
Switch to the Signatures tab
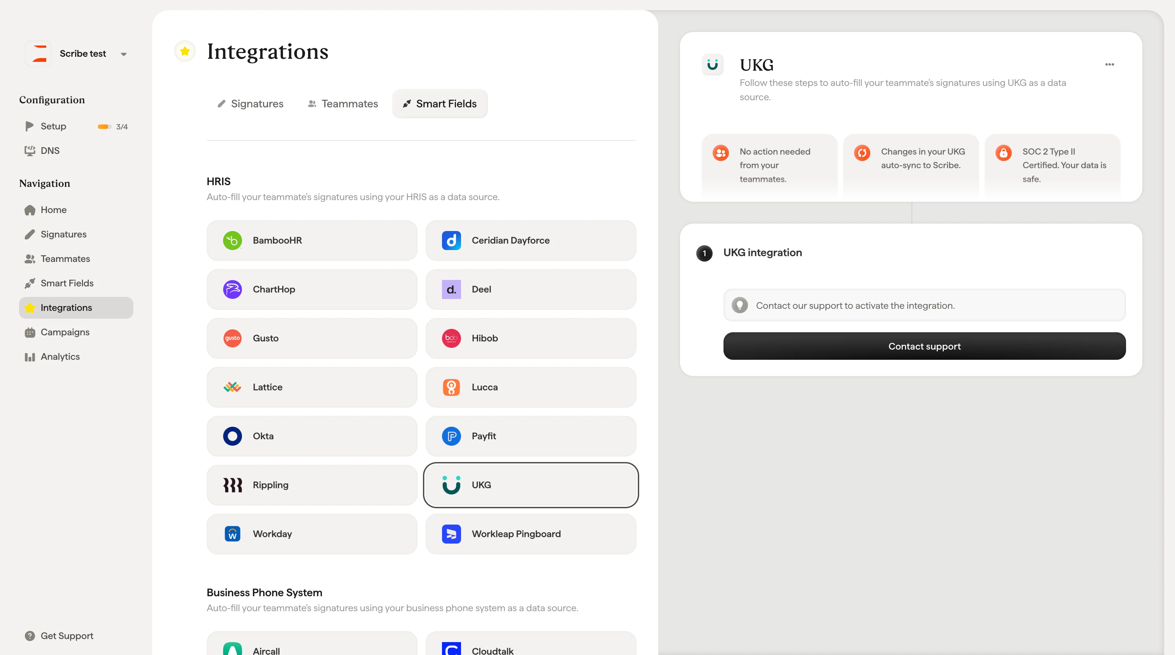click(251, 104)
